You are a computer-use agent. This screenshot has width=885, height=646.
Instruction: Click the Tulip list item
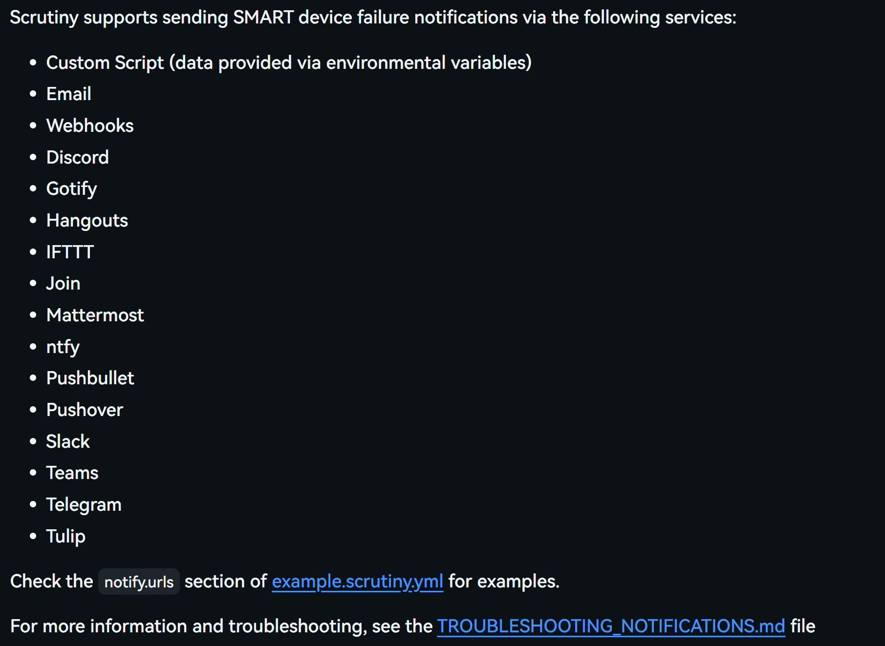pos(65,537)
